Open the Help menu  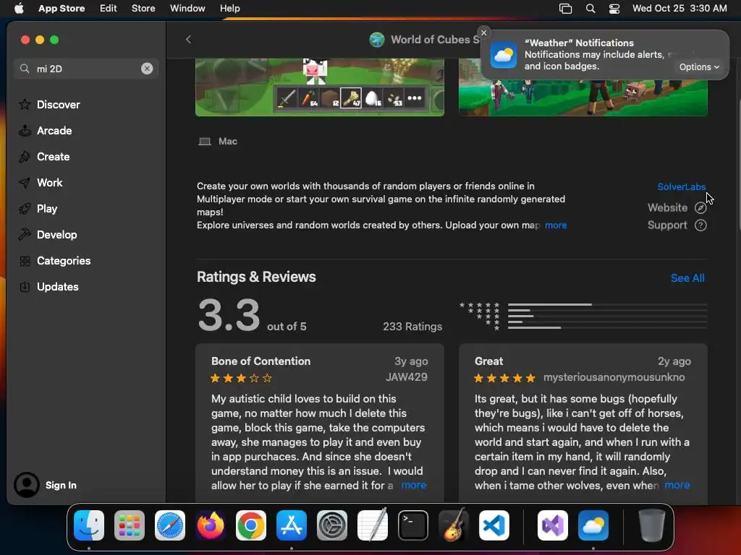(229, 9)
